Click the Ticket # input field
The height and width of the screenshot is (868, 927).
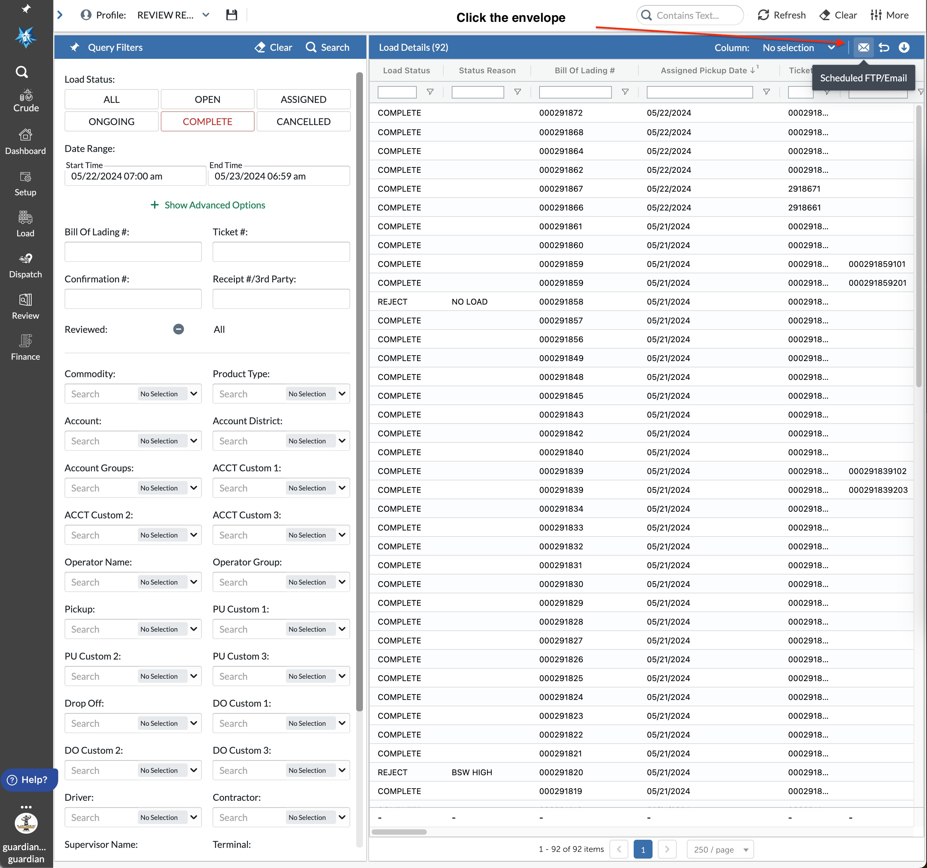click(281, 252)
